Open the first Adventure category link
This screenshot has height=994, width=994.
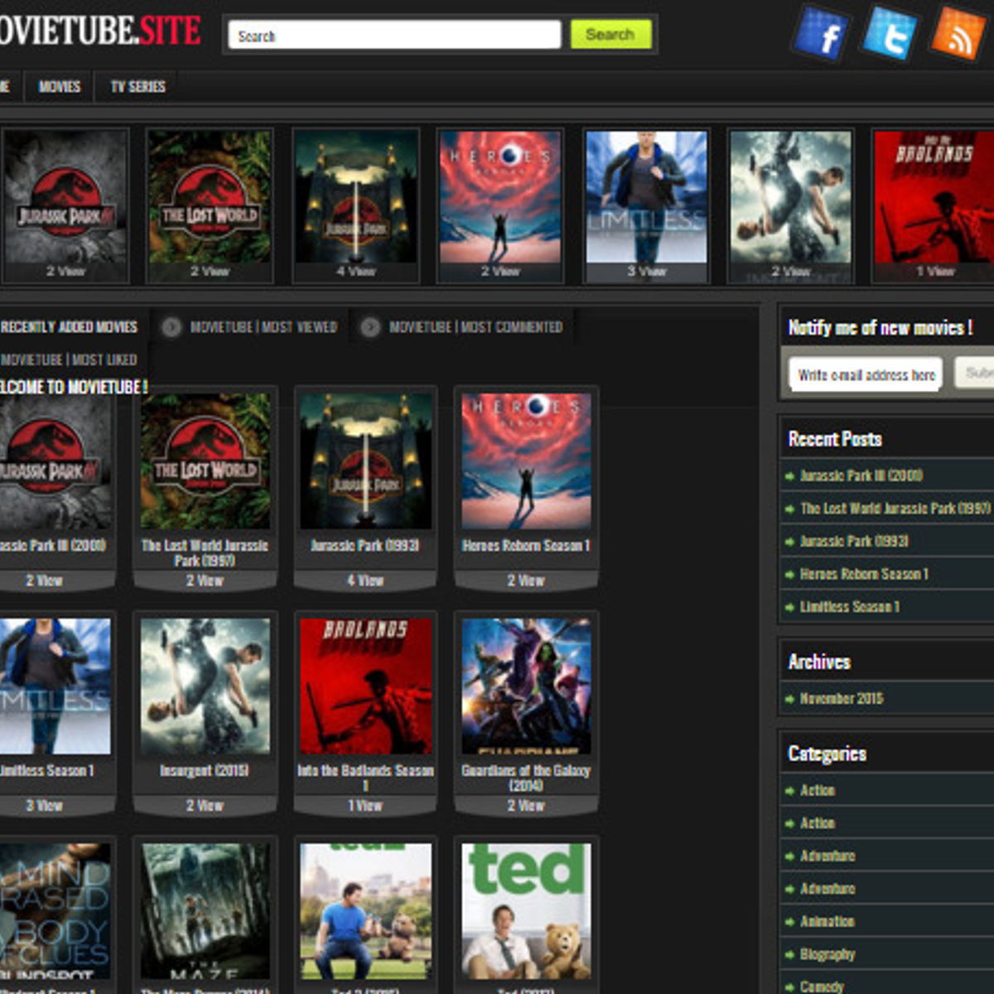[828, 856]
